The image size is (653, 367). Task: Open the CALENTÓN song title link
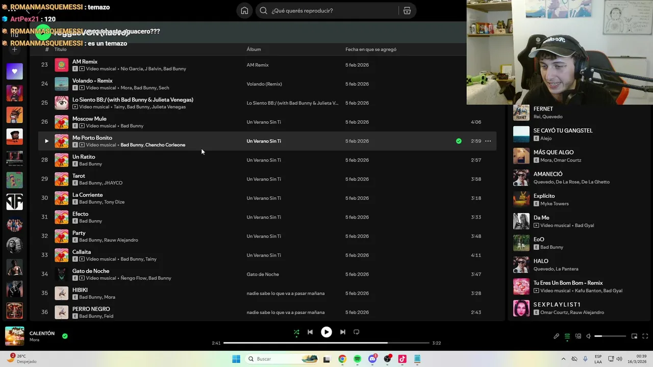(x=42, y=333)
